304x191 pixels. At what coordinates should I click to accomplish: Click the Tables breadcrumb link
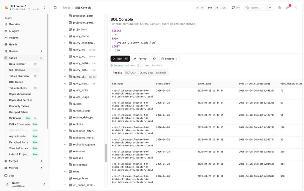[x=66, y=7]
